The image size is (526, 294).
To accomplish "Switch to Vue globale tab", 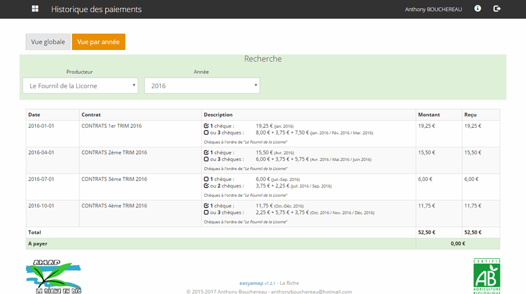I will tap(48, 42).
